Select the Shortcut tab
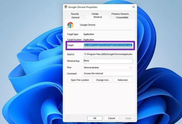 click(x=97, y=17)
